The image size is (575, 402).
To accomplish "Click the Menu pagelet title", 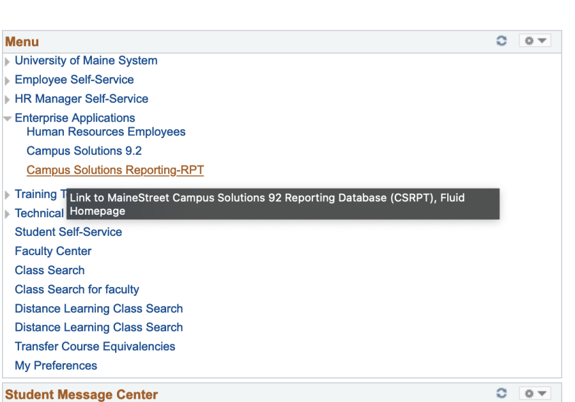I will [x=22, y=42].
